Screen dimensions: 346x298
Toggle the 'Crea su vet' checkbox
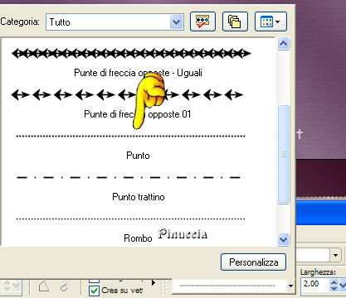[95, 291]
